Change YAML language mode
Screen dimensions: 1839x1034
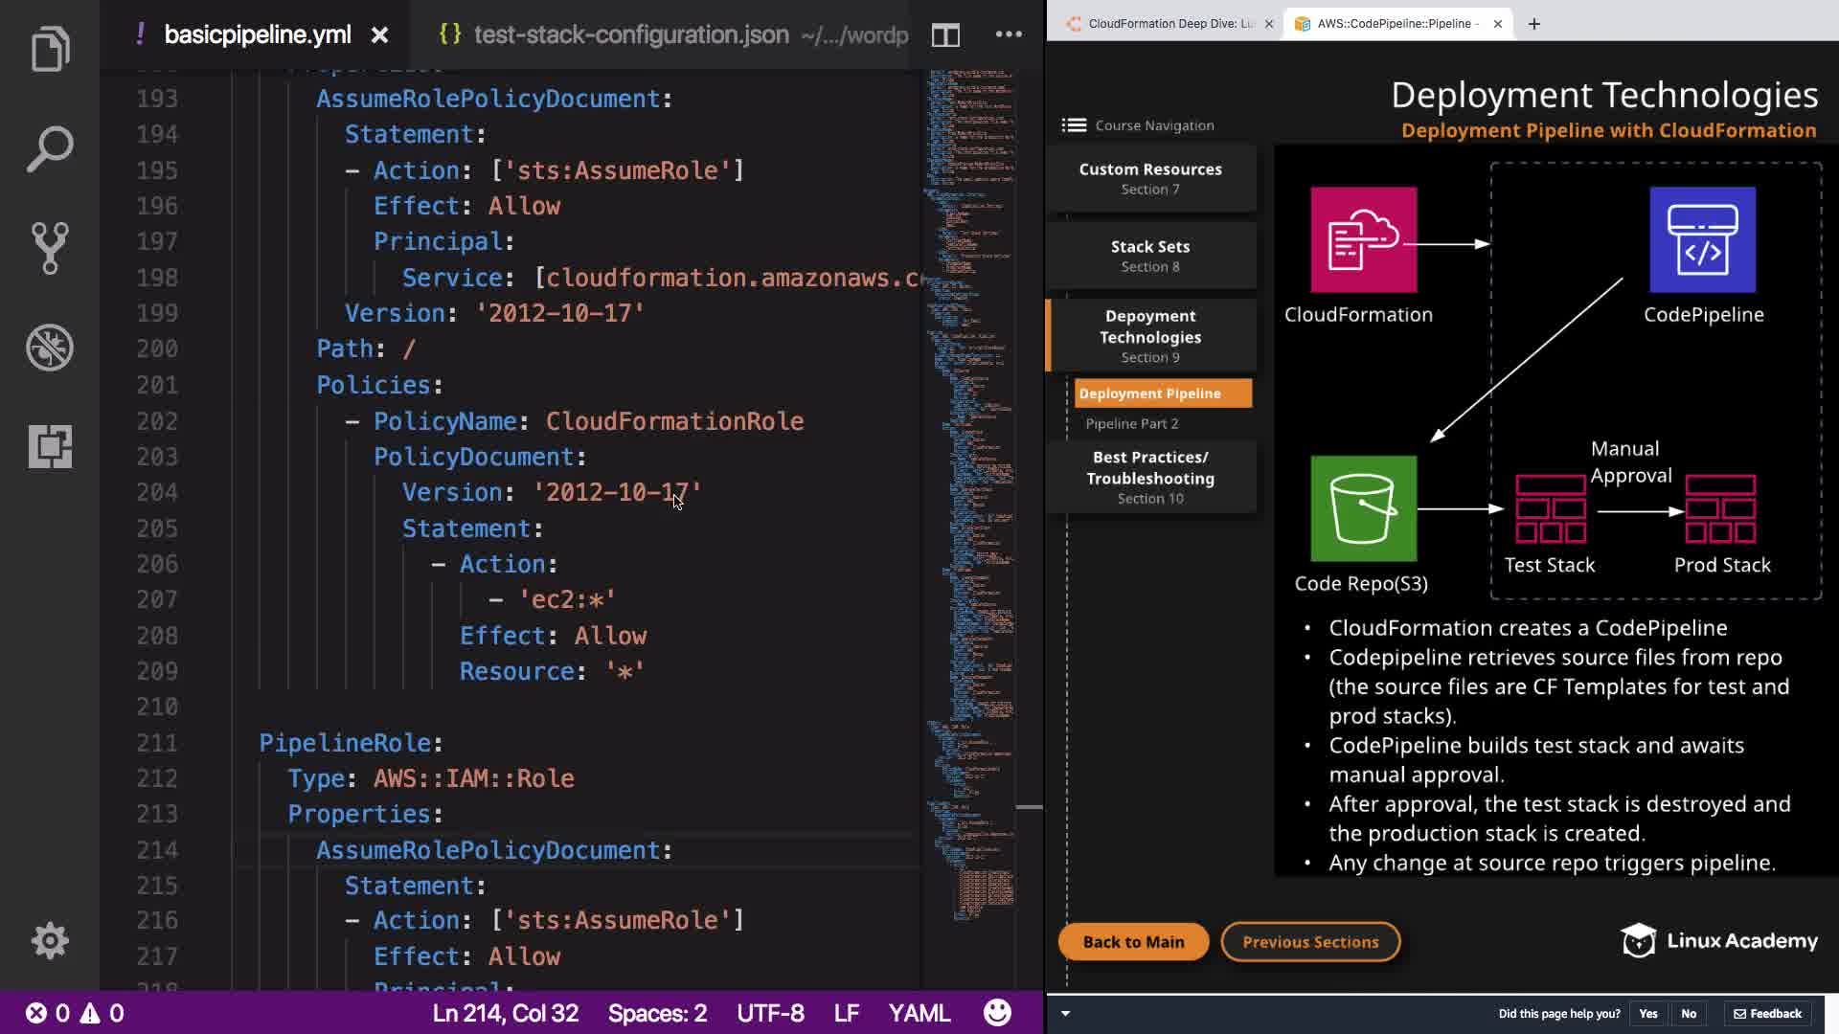coord(919,1013)
